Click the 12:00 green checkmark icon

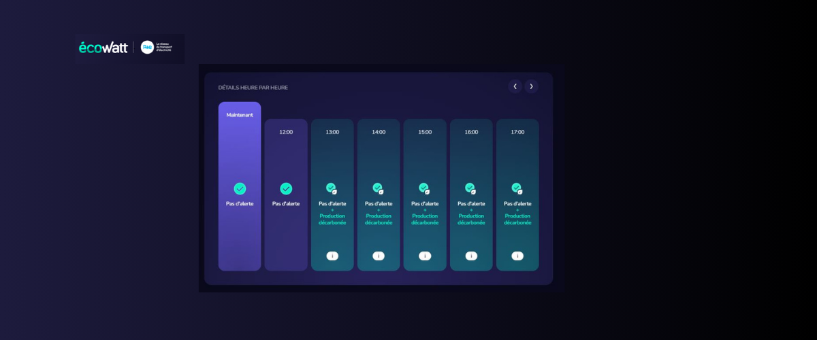click(x=286, y=188)
